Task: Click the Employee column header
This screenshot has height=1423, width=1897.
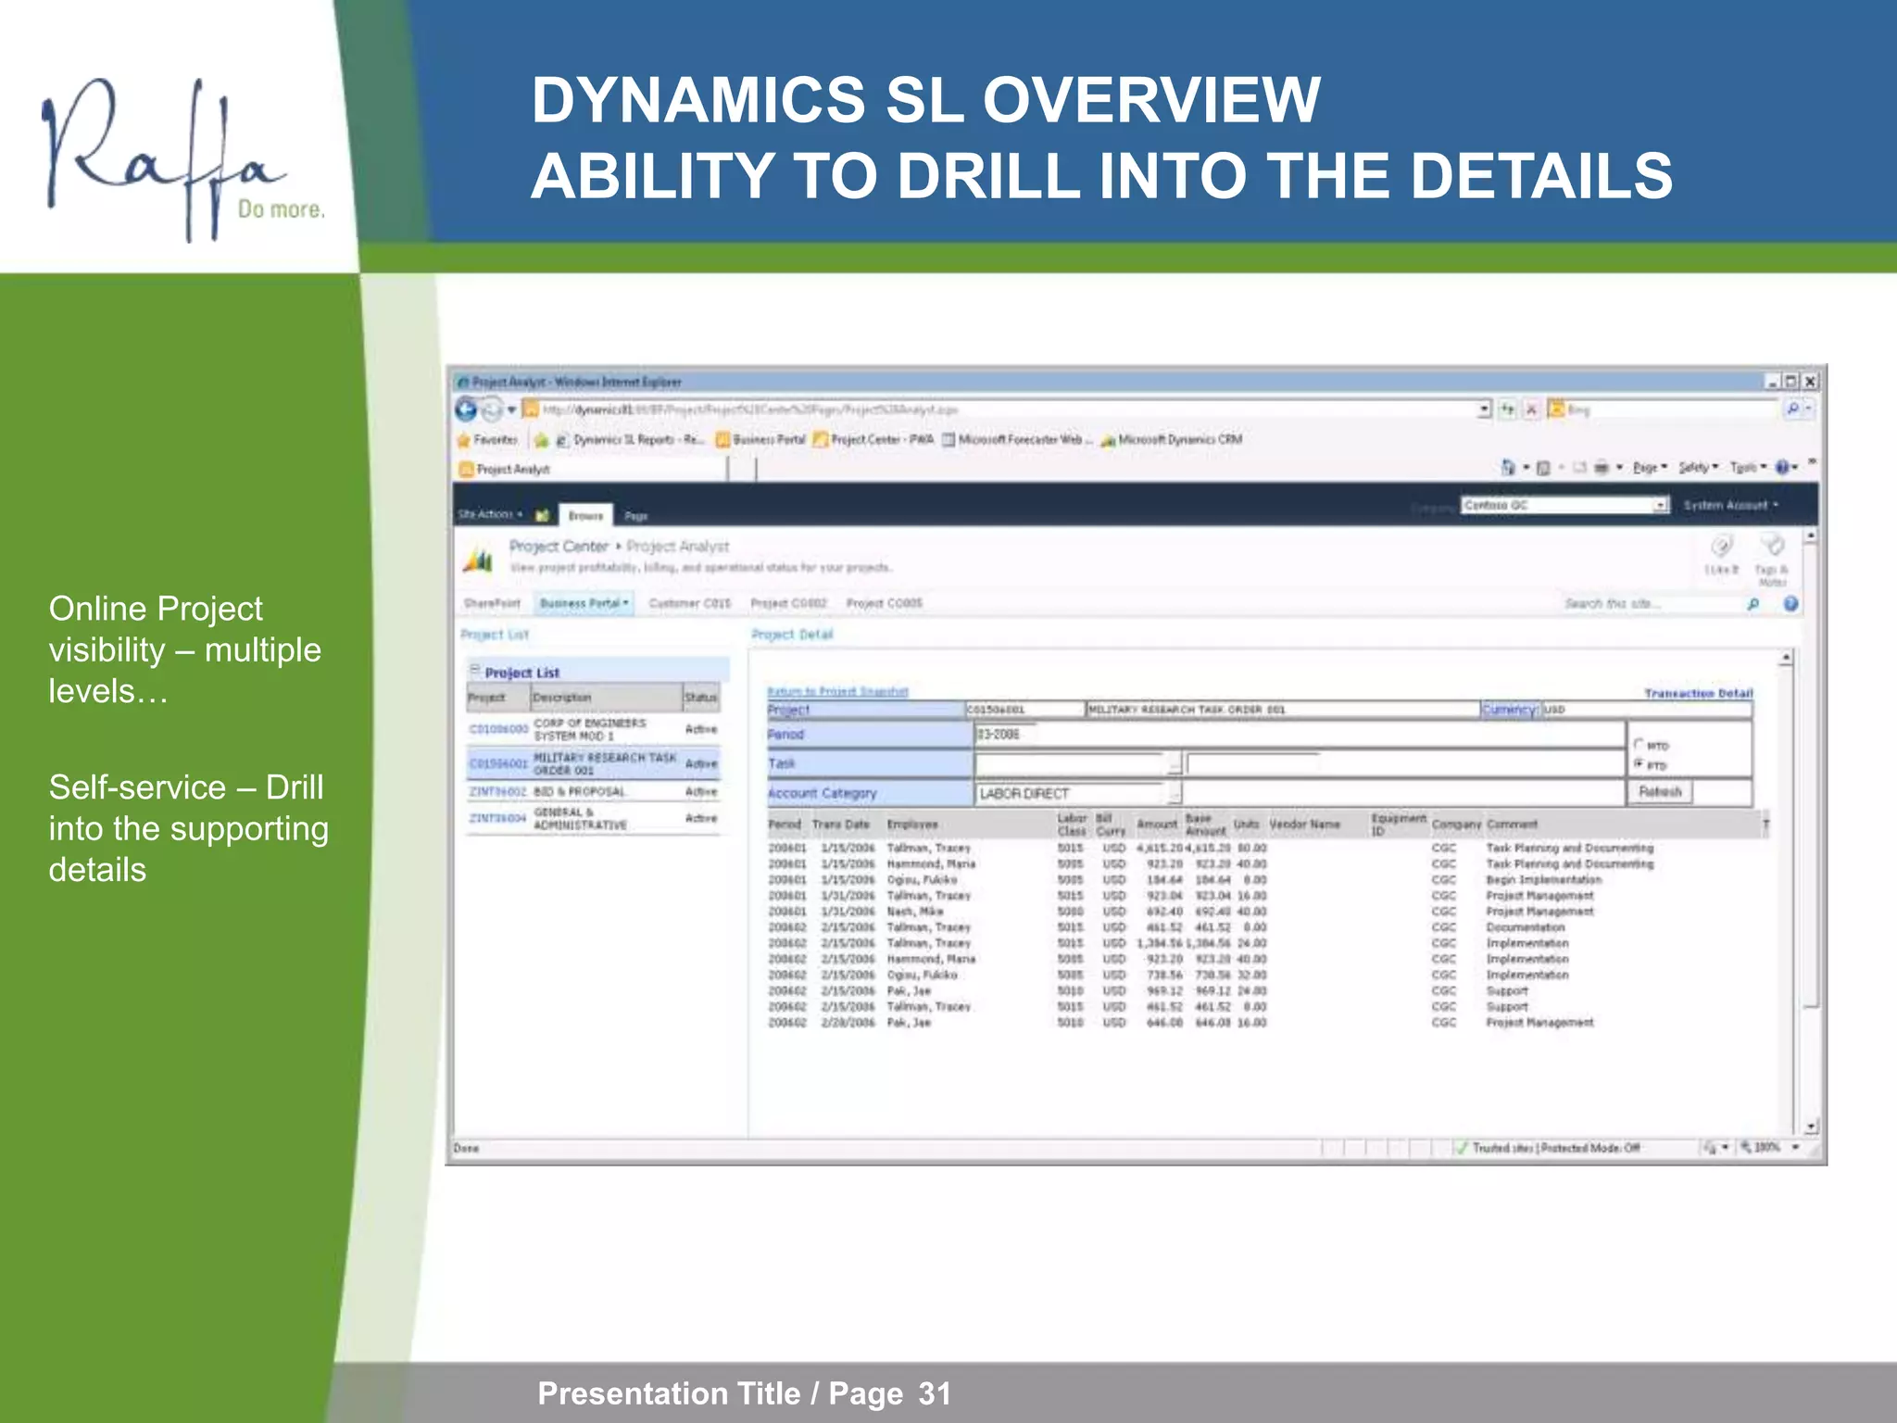Action: pyautogui.click(x=912, y=825)
